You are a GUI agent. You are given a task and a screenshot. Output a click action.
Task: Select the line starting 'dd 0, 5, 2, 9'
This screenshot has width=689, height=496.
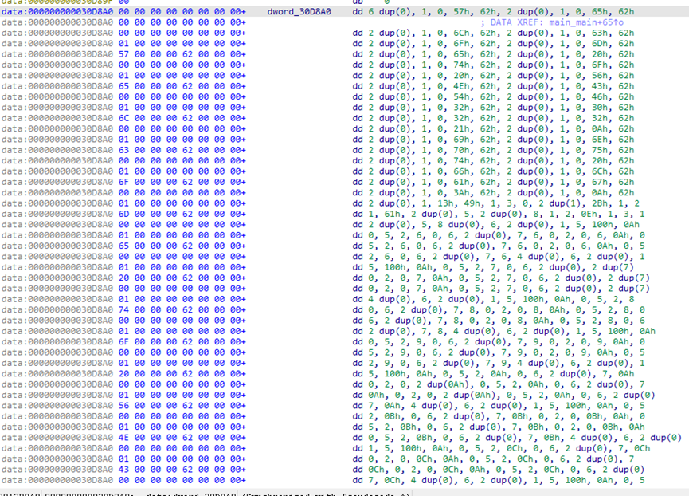coord(499,342)
